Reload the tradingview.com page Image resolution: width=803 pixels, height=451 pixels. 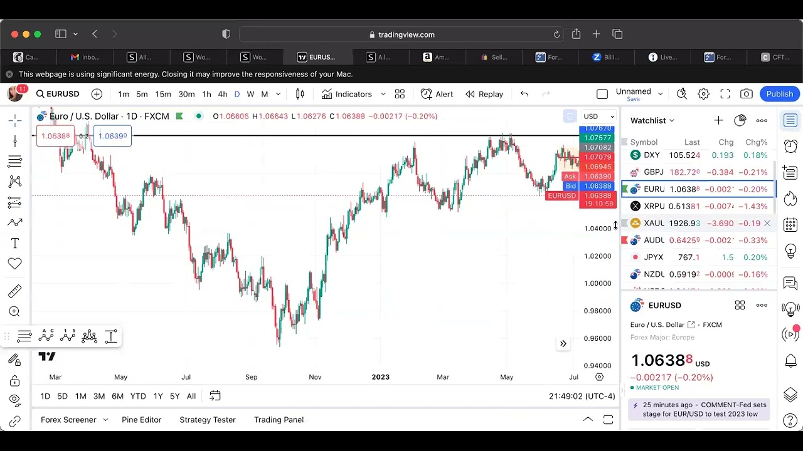(x=556, y=34)
